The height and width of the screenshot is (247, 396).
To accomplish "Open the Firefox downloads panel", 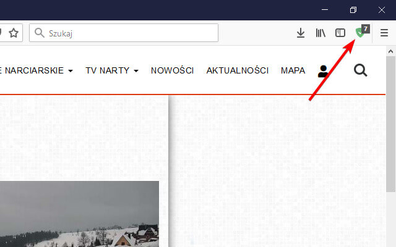I will [301, 33].
